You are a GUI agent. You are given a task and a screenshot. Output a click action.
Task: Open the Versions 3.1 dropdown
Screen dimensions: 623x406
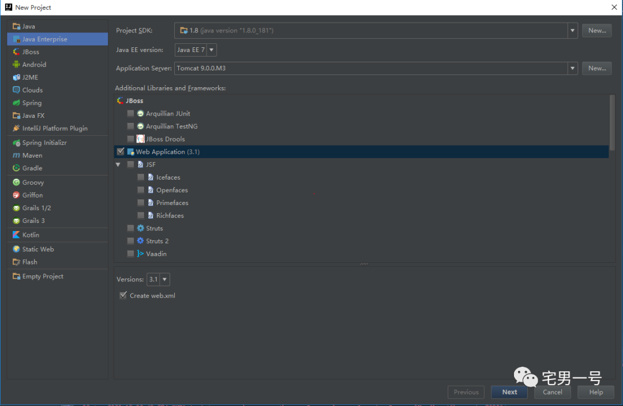[164, 279]
